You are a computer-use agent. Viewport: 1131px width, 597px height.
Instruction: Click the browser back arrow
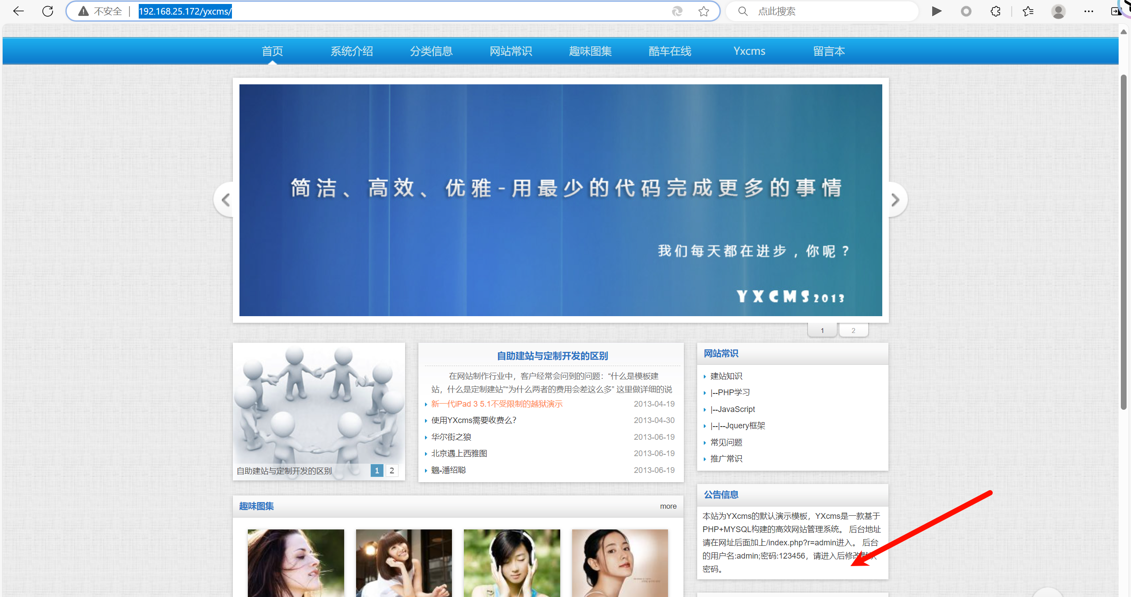pyautogui.click(x=19, y=11)
